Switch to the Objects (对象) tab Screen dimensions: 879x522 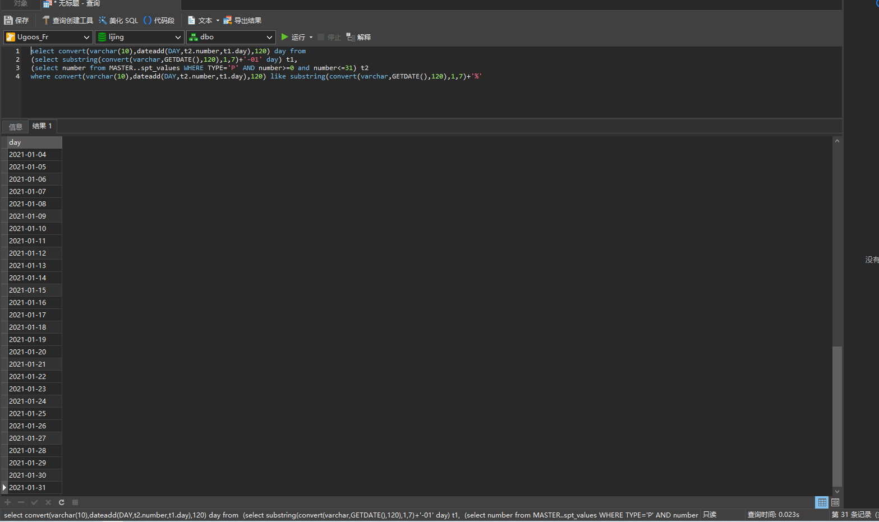[21, 4]
